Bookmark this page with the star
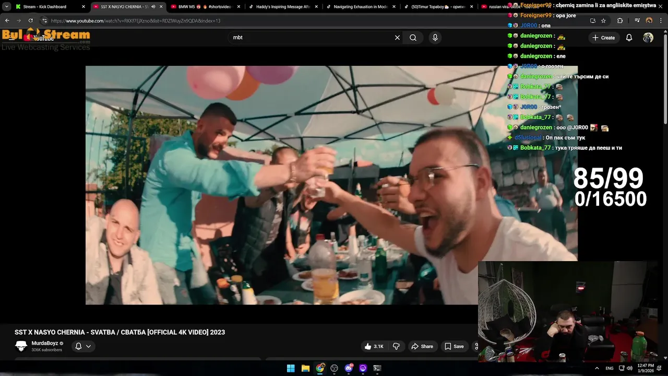The width and height of the screenshot is (668, 376). pos(603,21)
